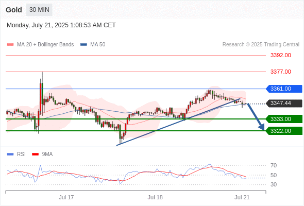Screen dimensions: 304x206
Task: Click the Jul 21 date axis label
Action: (x=242, y=197)
